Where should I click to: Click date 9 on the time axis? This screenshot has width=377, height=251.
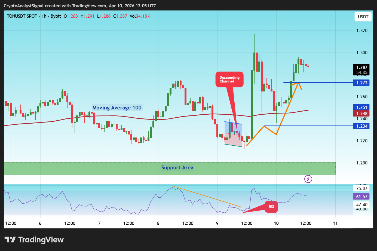[217, 223]
